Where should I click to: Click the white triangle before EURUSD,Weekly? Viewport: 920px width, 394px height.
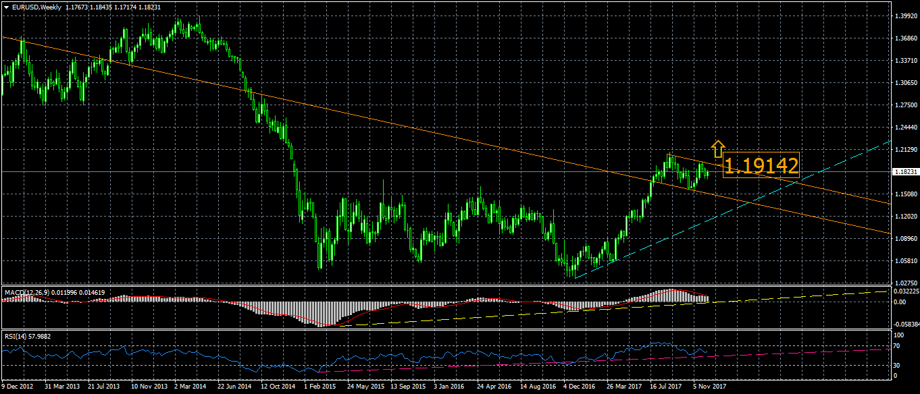coord(5,7)
